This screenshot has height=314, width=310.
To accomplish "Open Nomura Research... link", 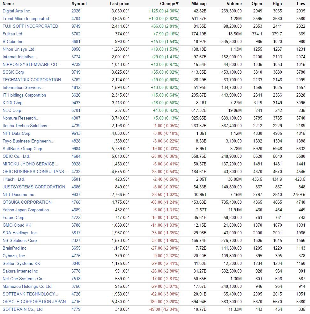I will (21, 118).
